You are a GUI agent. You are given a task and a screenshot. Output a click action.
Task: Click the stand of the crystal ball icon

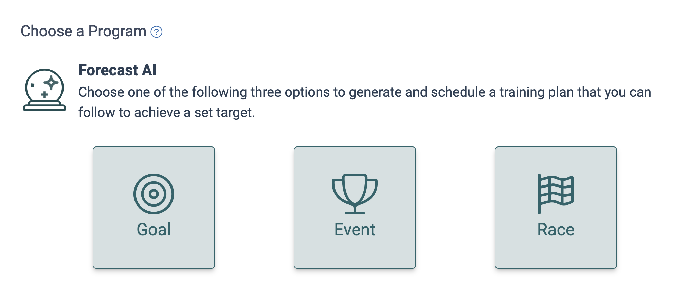[x=44, y=107]
